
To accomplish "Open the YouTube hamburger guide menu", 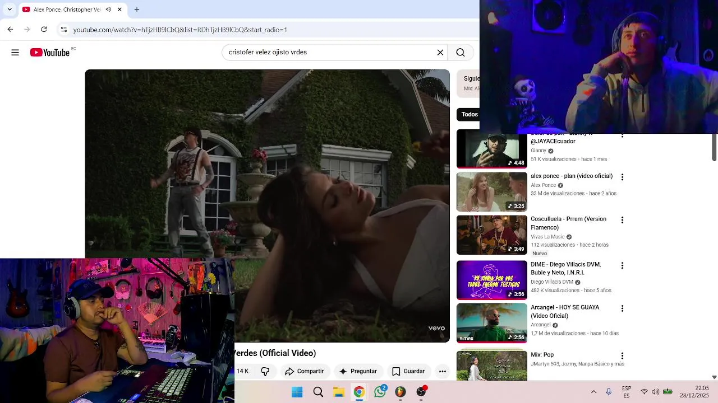I will (15, 53).
